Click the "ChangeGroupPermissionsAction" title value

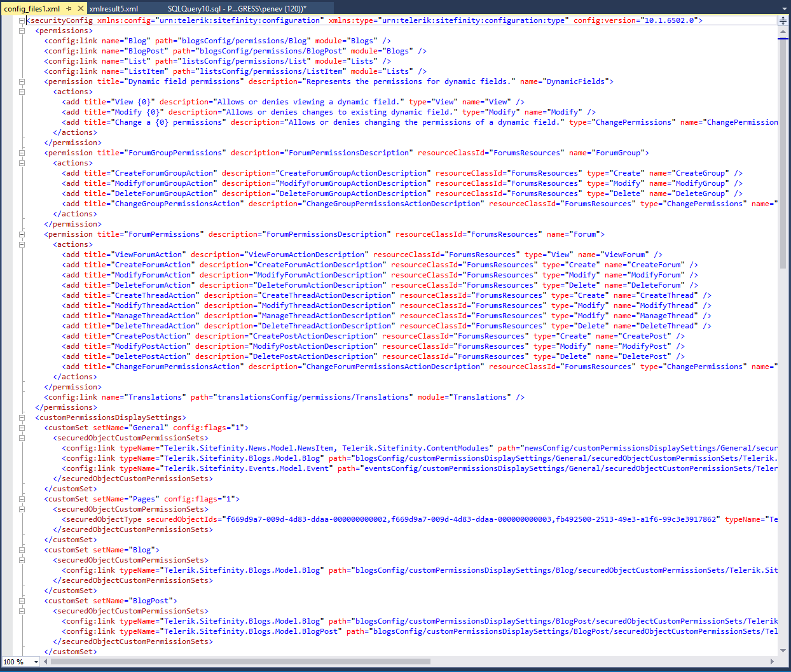click(177, 204)
